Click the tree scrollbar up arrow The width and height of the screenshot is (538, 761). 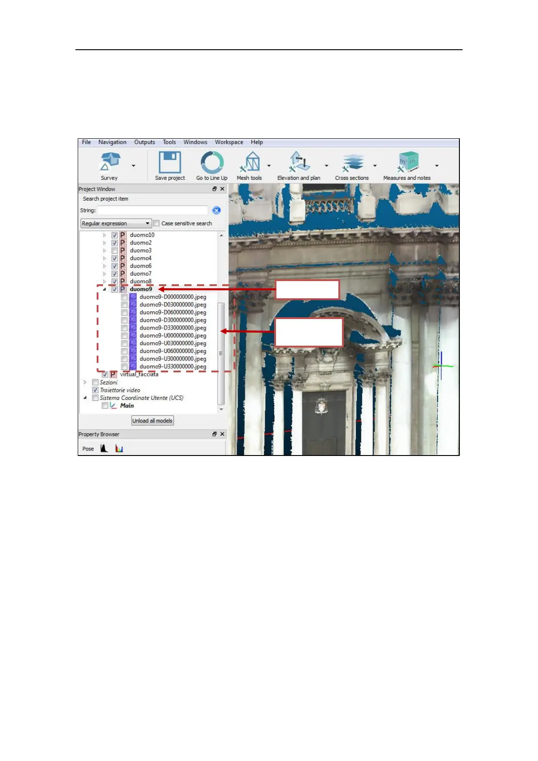(221, 235)
